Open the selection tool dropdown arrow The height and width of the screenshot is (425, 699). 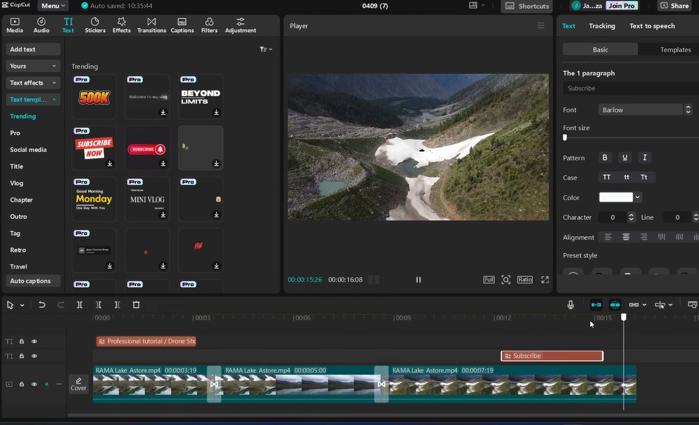(22, 306)
